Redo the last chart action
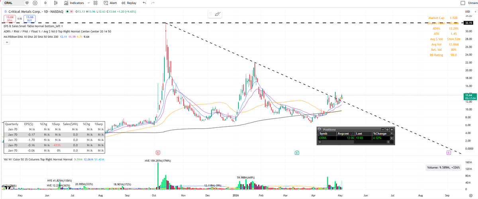 153,3
